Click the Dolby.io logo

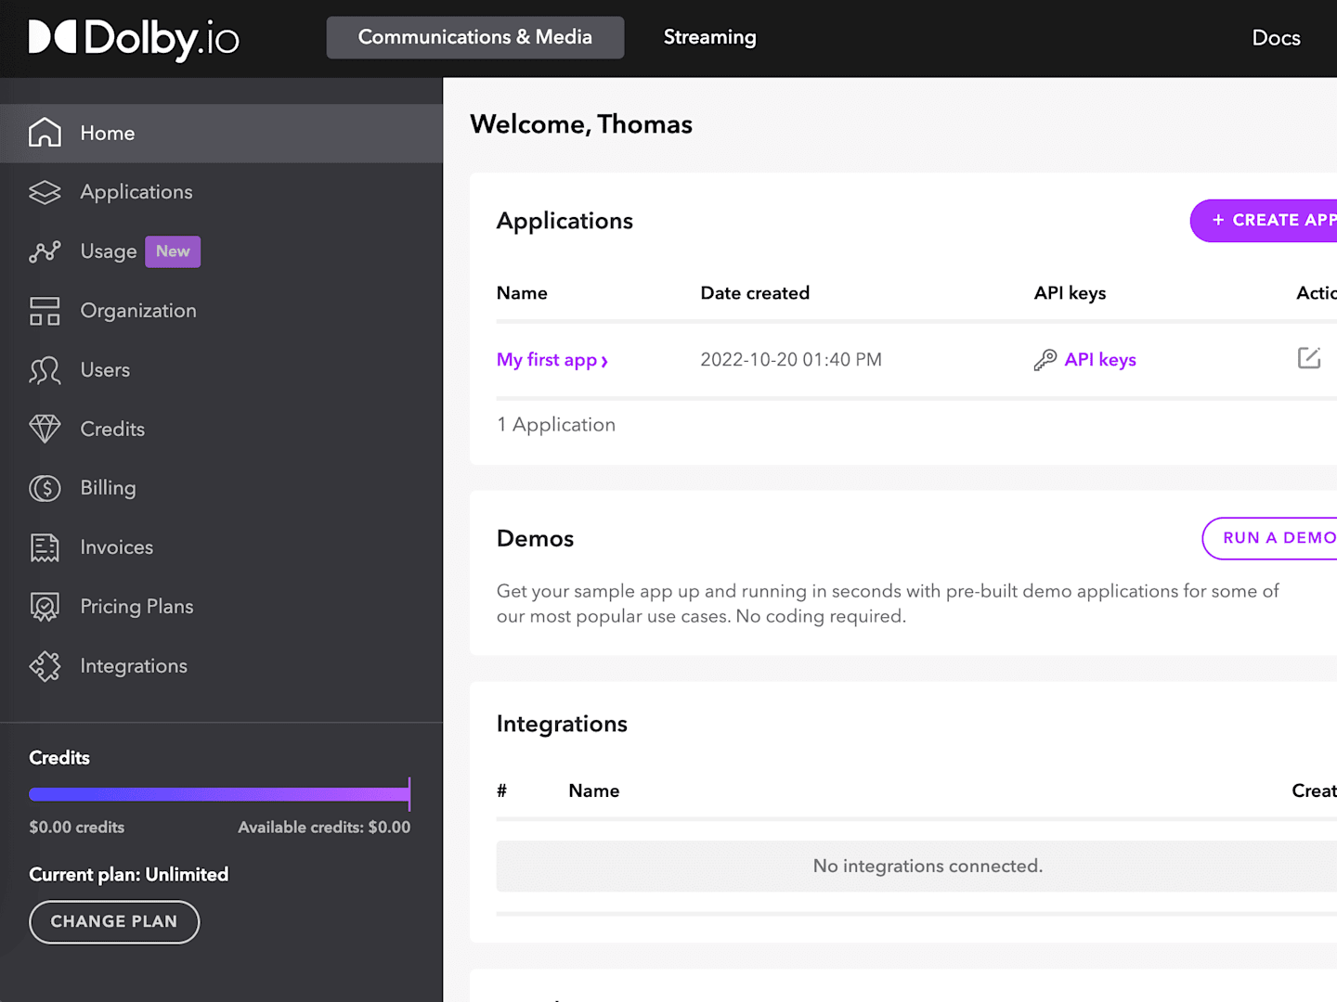pos(134,38)
